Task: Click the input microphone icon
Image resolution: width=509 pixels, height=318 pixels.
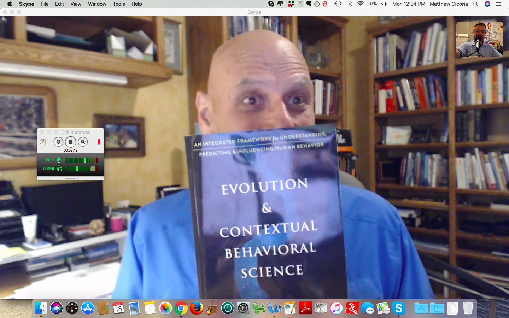Action: [59, 160]
